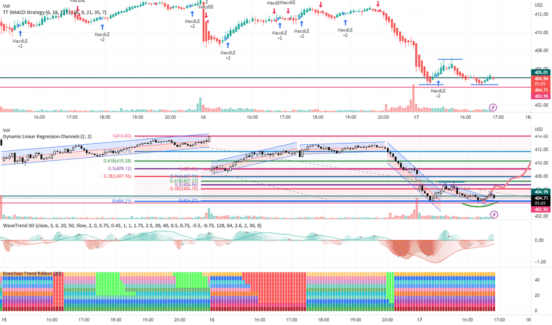Image resolution: width=552 pixels, height=325 pixels.
Task: Click the 0.382(407.96) Fibonacci level label
Action: (117, 176)
